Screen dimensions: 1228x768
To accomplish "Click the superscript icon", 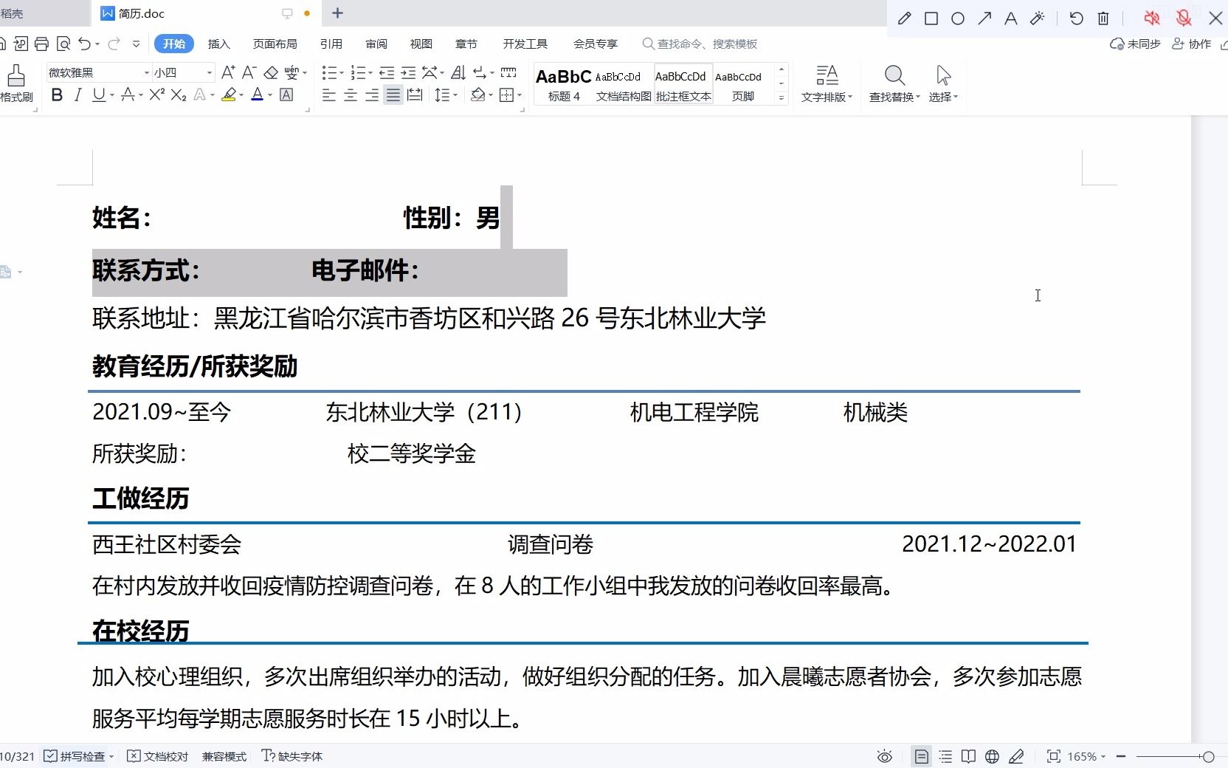I will coord(156,95).
